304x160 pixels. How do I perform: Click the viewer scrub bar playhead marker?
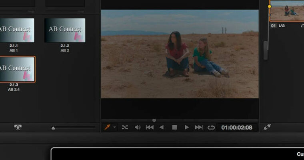(154, 121)
